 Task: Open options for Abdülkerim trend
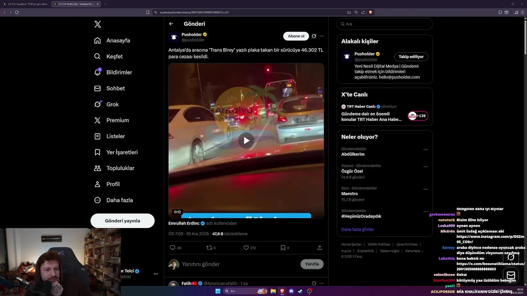click(425, 150)
